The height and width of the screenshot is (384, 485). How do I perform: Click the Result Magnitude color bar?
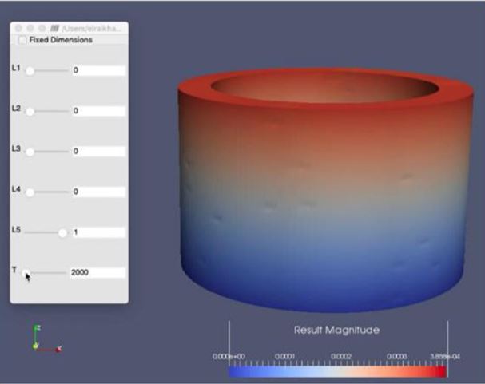click(x=337, y=371)
